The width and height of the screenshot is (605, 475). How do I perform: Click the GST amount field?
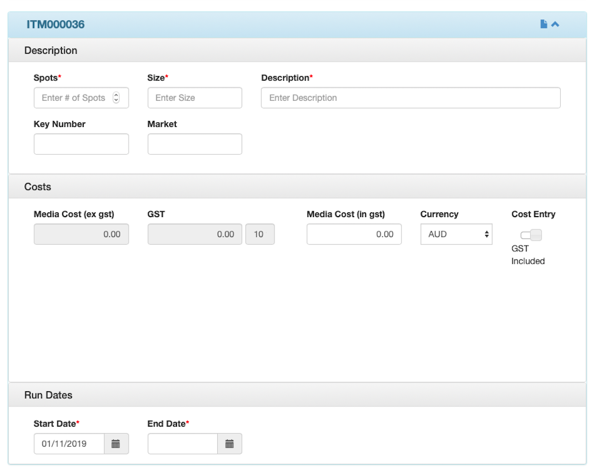pyautogui.click(x=195, y=234)
